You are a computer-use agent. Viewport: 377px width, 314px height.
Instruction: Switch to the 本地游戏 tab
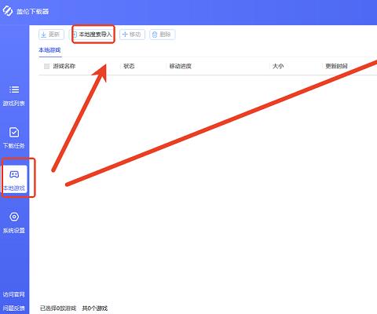[49, 50]
